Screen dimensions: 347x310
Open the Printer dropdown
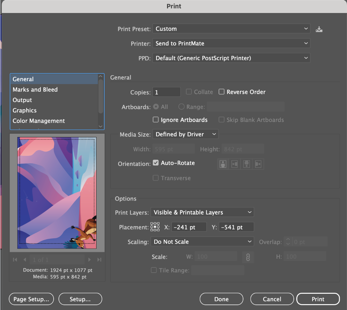(231, 43)
